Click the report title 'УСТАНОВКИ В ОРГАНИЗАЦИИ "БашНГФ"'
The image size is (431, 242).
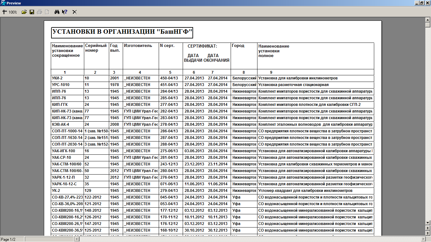[122, 32]
